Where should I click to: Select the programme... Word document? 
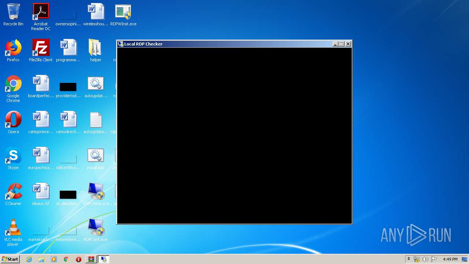click(x=68, y=51)
